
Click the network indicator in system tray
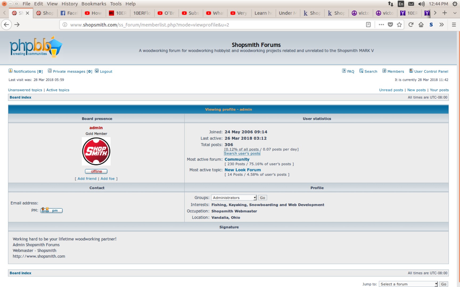point(391,4)
